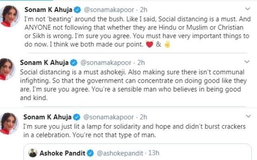Click the red heart emoji in the first tweet
Screen dimensions: 257x160
click(x=149, y=44)
